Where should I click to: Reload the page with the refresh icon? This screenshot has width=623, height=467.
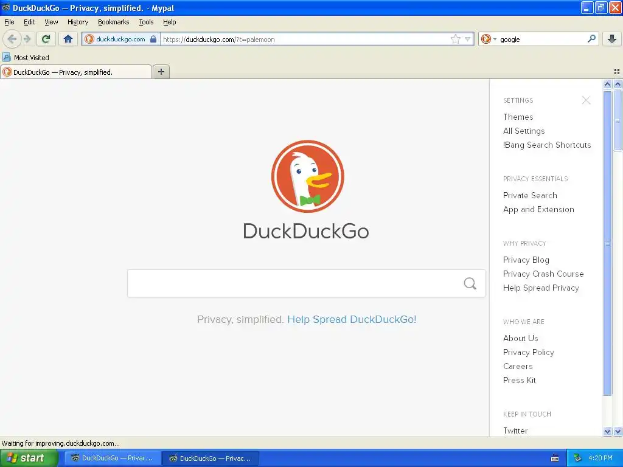coord(46,39)
